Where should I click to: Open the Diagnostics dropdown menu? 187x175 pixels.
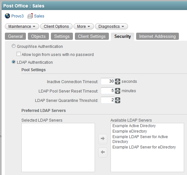[111, 27]
